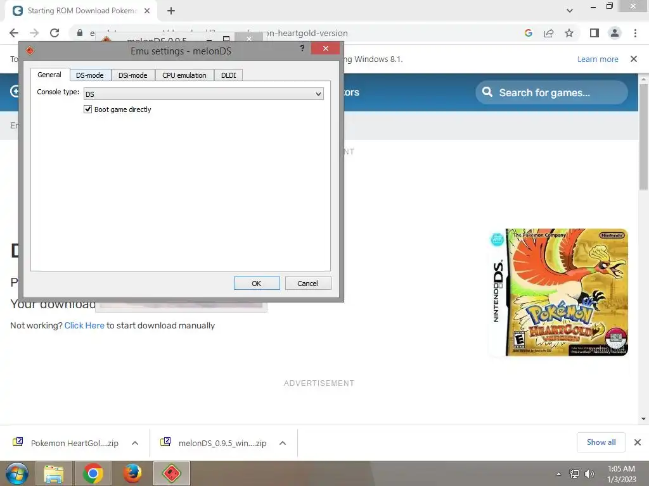Switch to melonDS taskbar button
The width and height of the screenshot is (649, 486).
(x=172, y=473)
